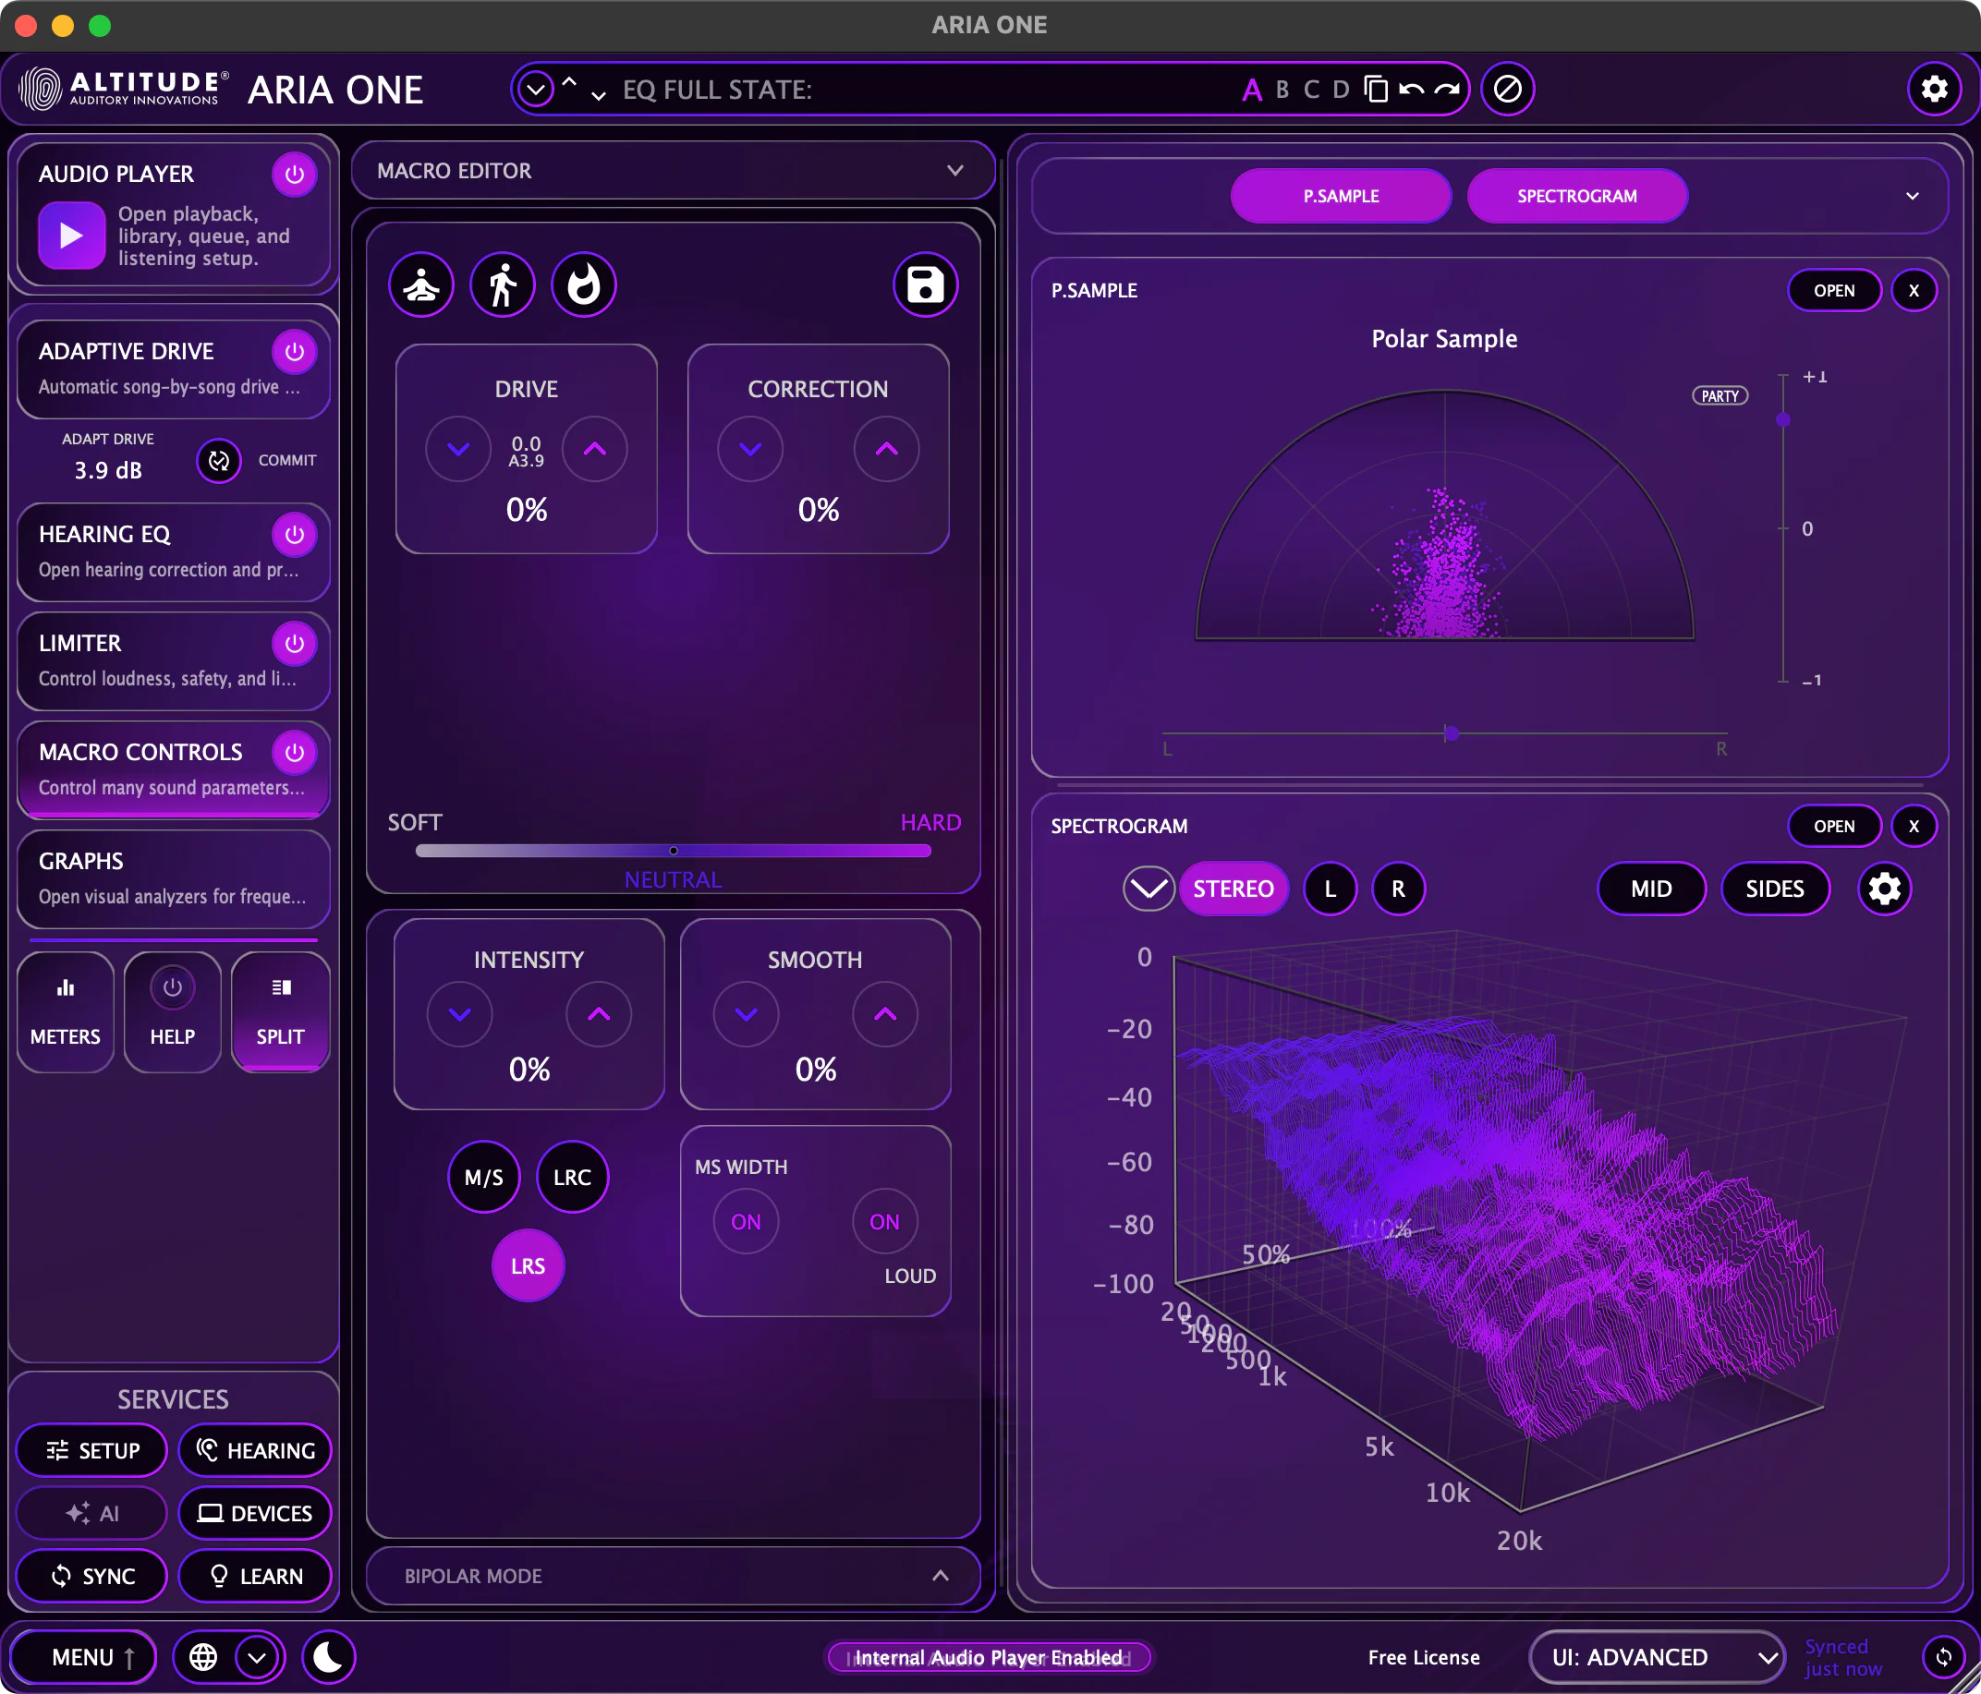Save macro with floppy disk icon

[x=925, y=284]
